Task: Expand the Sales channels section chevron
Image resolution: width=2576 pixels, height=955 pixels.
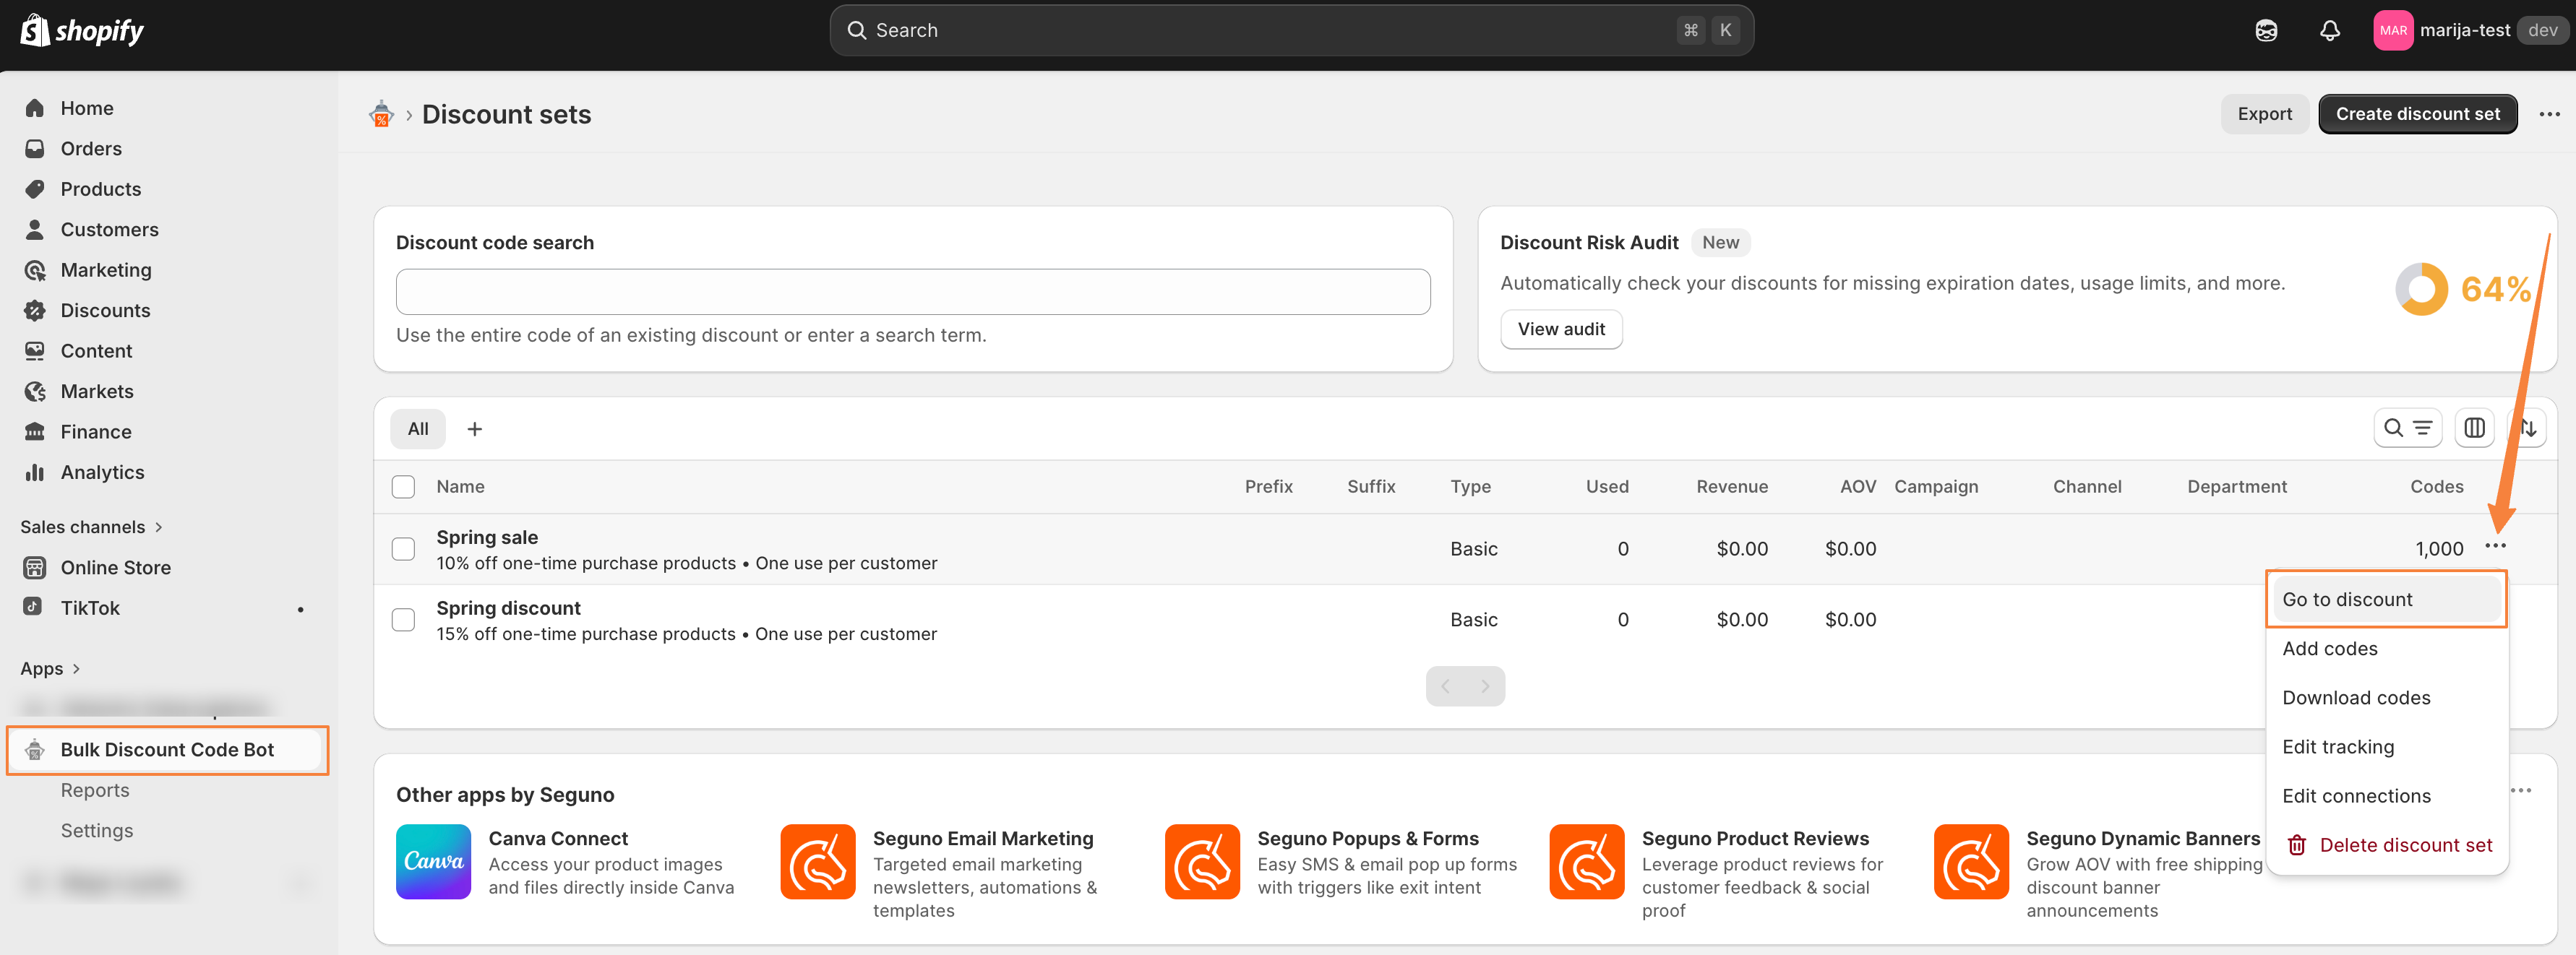Action: pos(158,527)
